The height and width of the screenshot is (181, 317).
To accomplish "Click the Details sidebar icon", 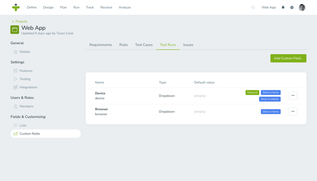I will point(15,52).
